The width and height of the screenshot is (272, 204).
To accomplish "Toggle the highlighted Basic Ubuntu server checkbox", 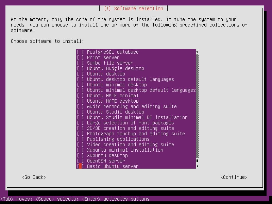I will (80, 166).
